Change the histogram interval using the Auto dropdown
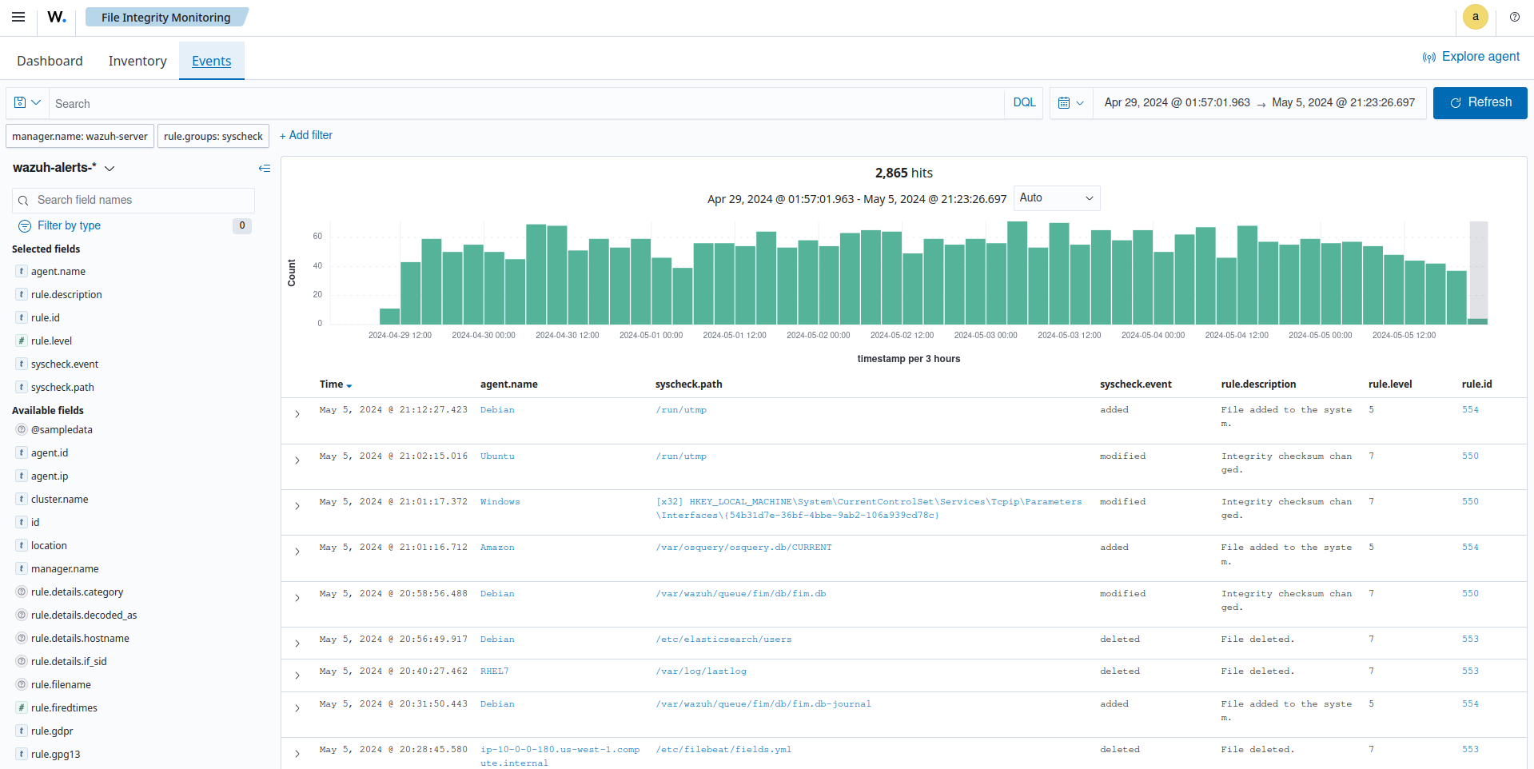This screenshot has width=1534, height=769. [1056, 197]
